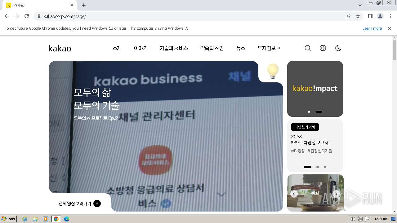Select the 카카오 browser tab
This screenshot has width=397, height=223.
pyautogui.click(x=39, y=5)
